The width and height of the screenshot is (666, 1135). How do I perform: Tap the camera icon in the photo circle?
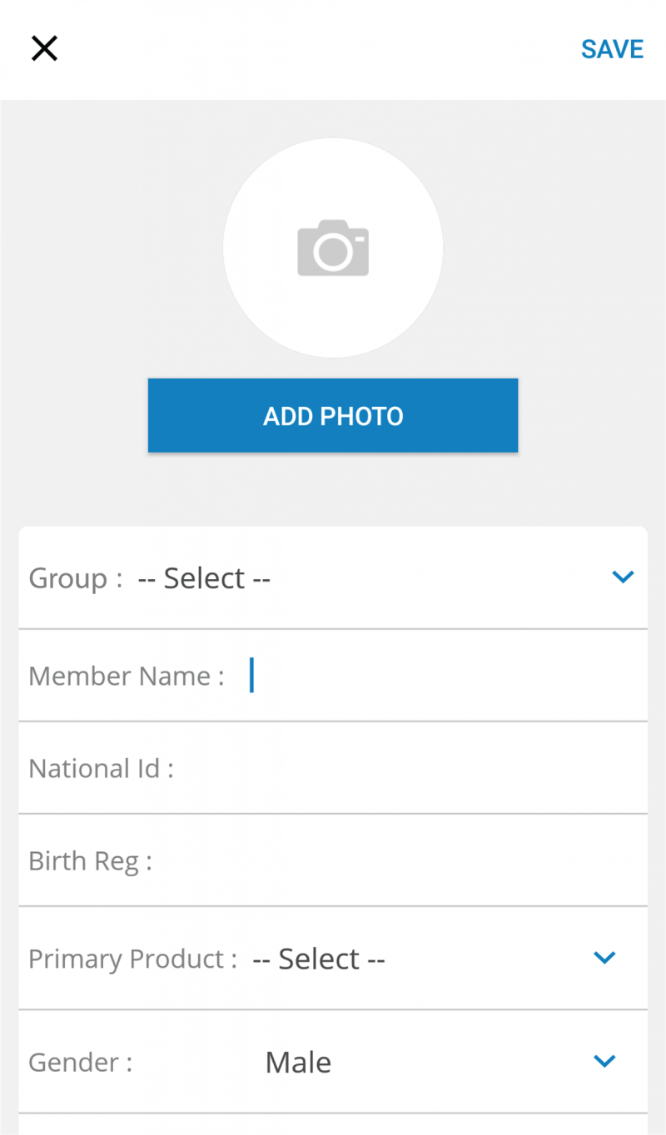[x=333, y=248]
